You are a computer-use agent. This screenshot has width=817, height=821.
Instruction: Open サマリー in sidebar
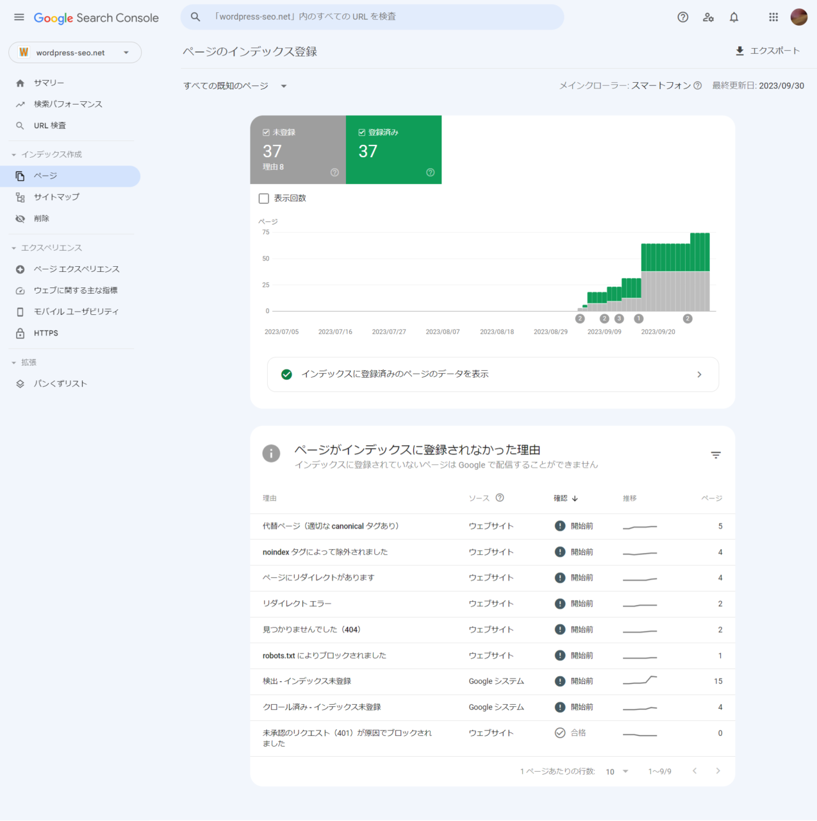(x=70, y=83)
